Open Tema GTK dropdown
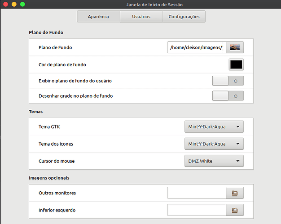This screenshot has height=224, width=281. pos(214,127)
